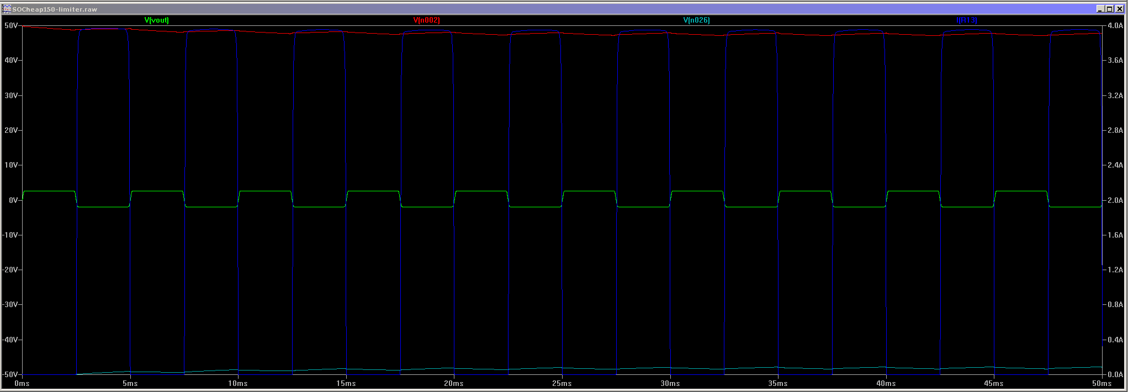Viewport: 1128px width, 392px height.
Task: Click the cyan V(n026) trace label
Action: click(x=697, y=20)
